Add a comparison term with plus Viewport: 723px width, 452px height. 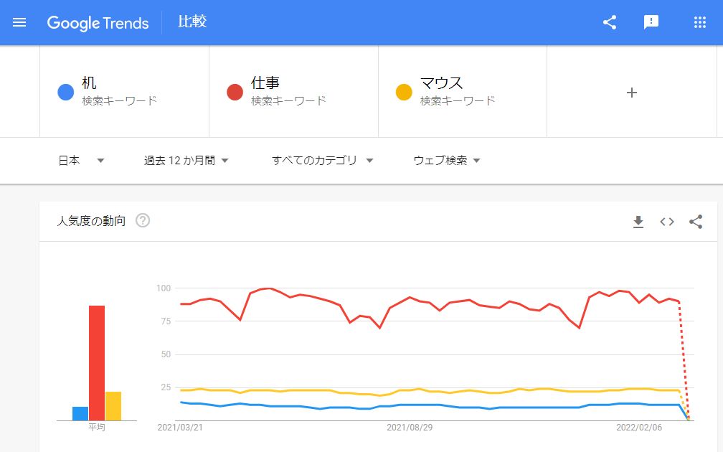(x=632, y=93)
